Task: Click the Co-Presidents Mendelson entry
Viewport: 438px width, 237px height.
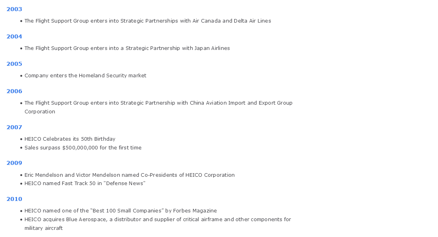Action: click(130, 175)
